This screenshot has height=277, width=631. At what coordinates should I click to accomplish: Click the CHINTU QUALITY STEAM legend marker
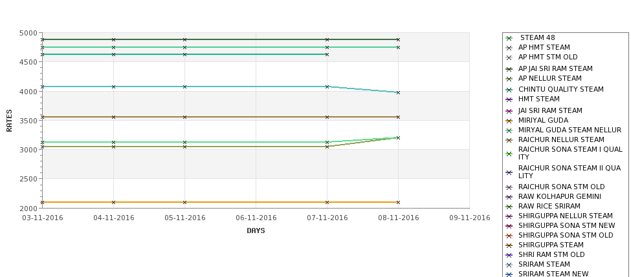tap(509, 90)
